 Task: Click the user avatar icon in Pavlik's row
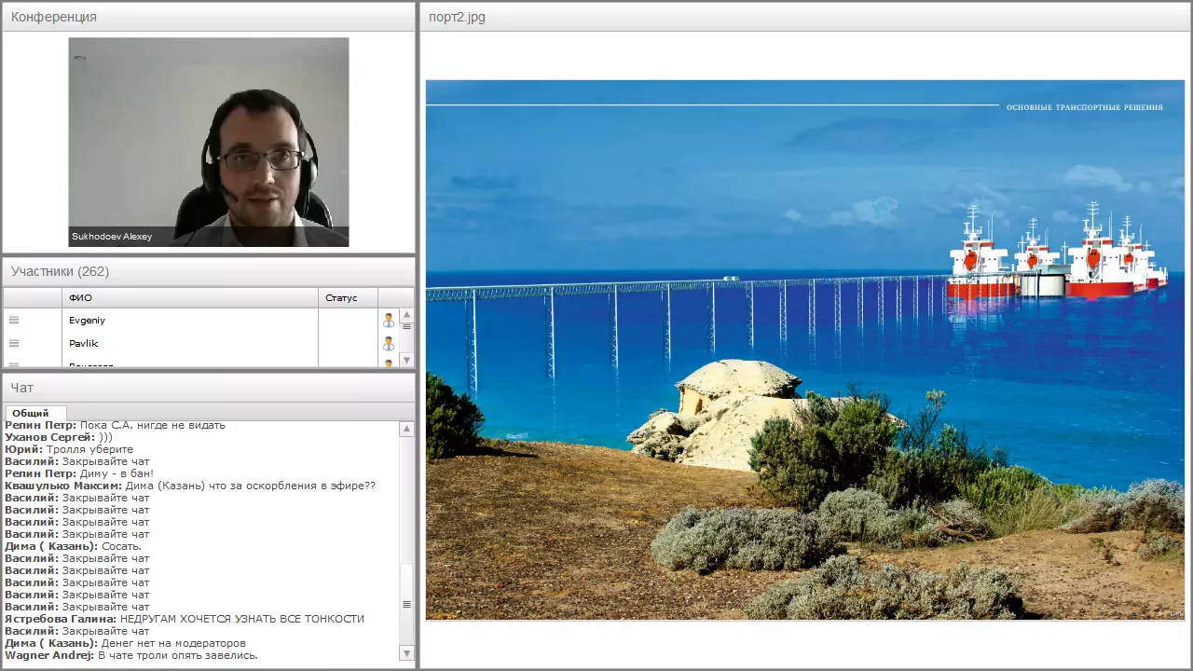click(x=389, y=343)
